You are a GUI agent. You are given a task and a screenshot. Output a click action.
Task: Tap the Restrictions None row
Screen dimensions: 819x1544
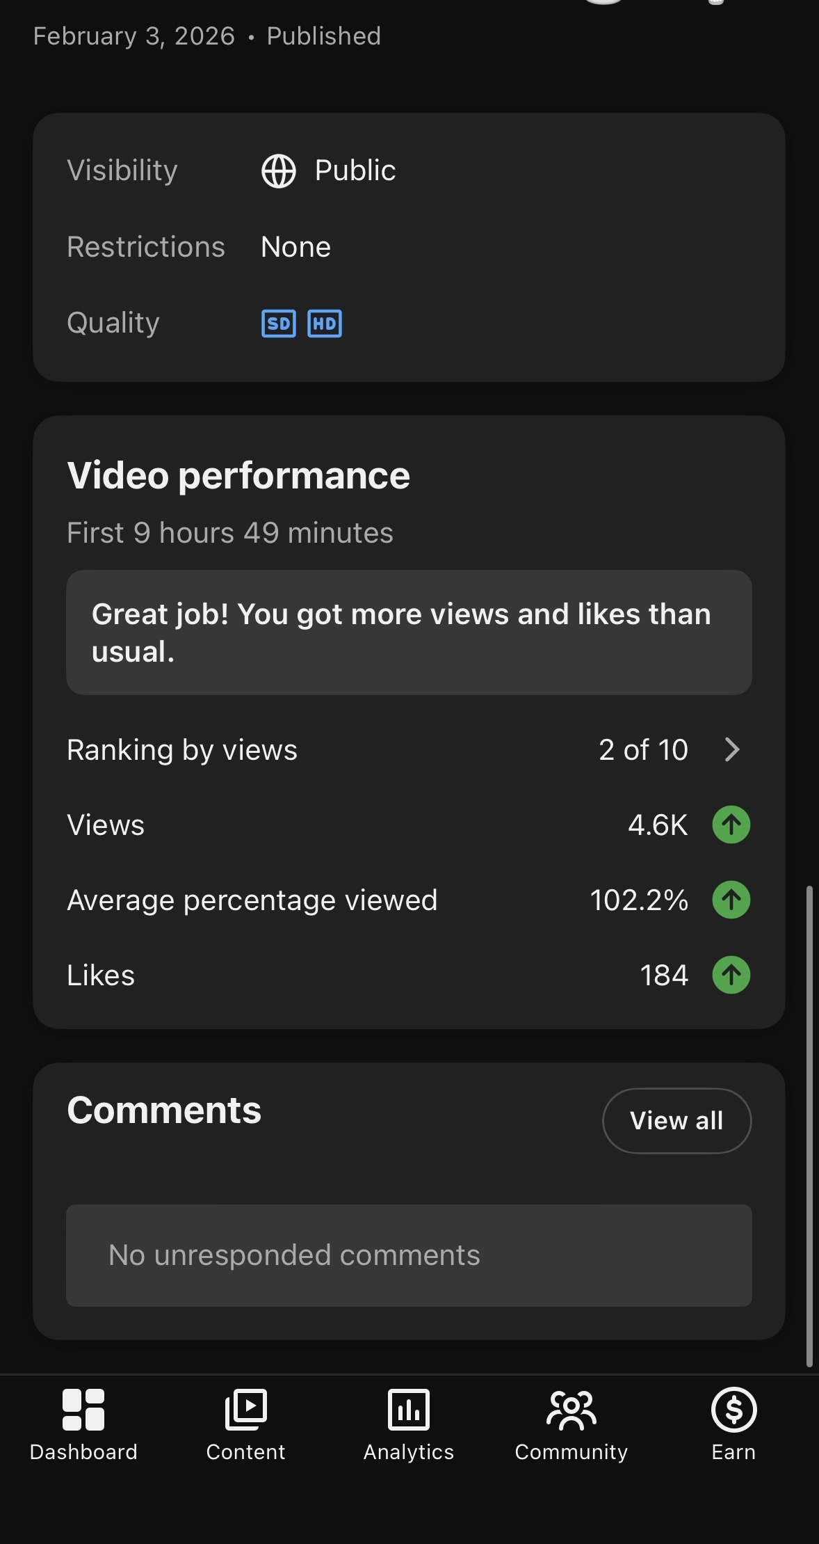tap(409, 247)
